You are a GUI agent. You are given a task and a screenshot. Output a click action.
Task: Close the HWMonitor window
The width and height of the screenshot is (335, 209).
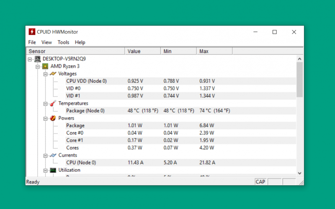click(294, 32)
